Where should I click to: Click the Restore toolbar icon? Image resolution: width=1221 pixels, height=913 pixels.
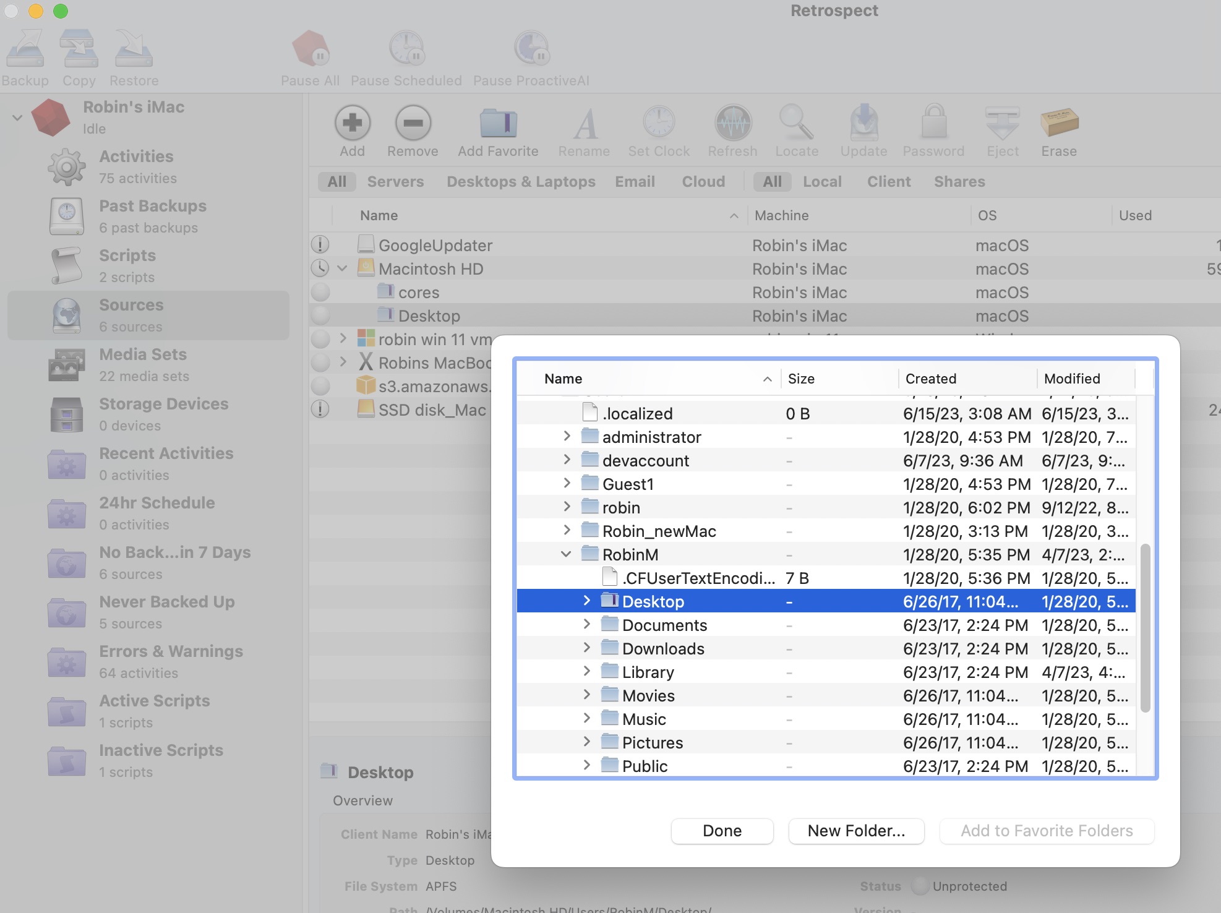(x=134, y=48)
